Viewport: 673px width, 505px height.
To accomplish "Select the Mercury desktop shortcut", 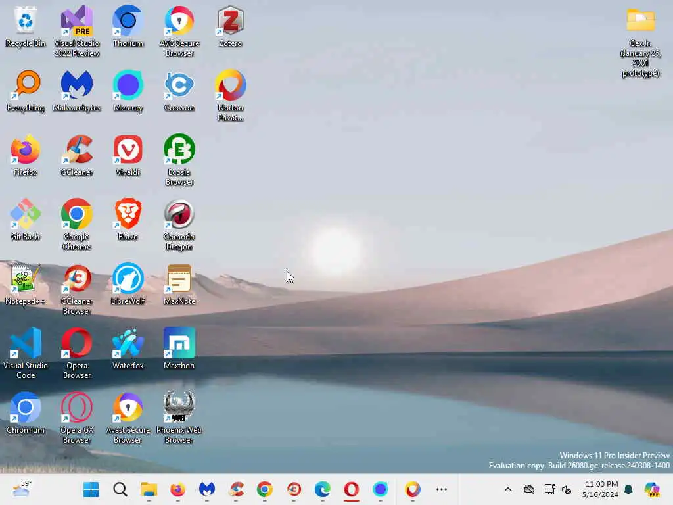I will (x=128, y=91).
